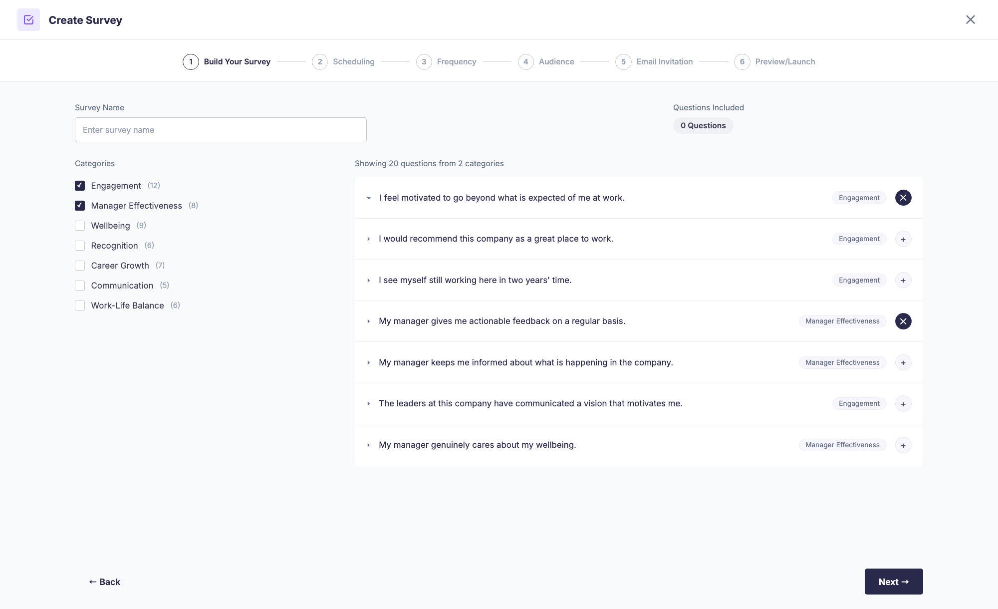Uncheck the Manager Effectiveness category
Viewport: 998px width, 609px height.
tap(80, 206)
